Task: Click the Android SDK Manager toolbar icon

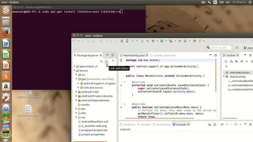Action: pyautogui.click(x=122, y=41)
